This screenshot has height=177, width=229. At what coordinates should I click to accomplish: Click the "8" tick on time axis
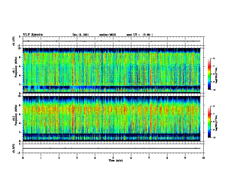167,158
